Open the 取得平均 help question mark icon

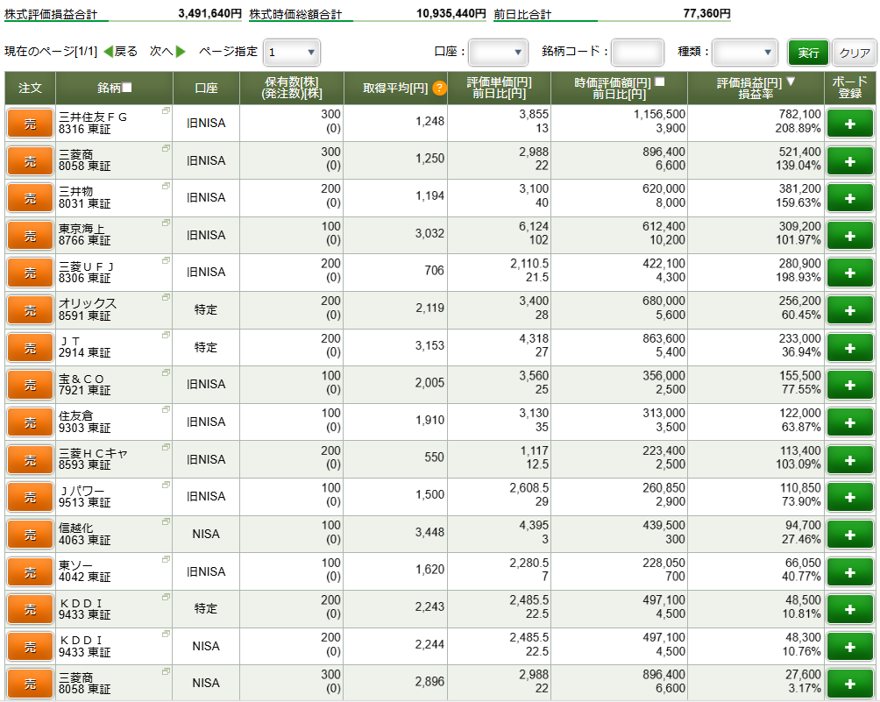click(x=439, y=89)
